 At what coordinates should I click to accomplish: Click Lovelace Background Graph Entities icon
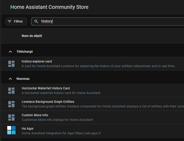coord(11,104)
